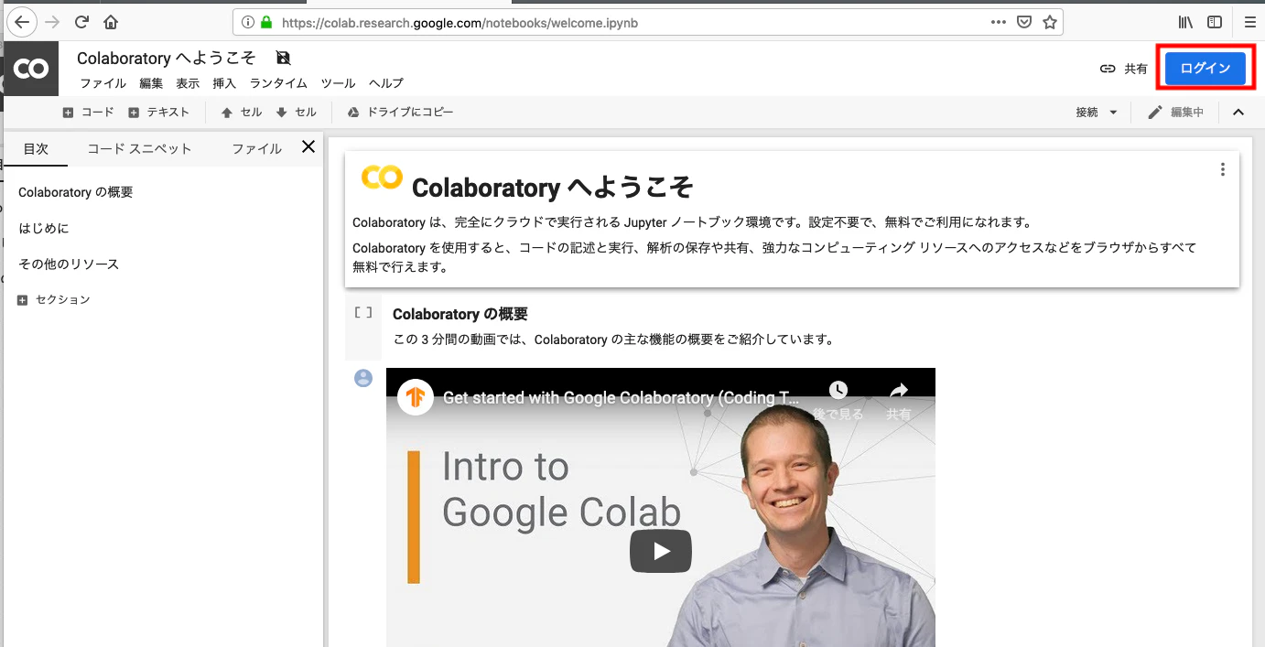Open the 接続 connect dropdown arrow

[x=1113, y=113]
